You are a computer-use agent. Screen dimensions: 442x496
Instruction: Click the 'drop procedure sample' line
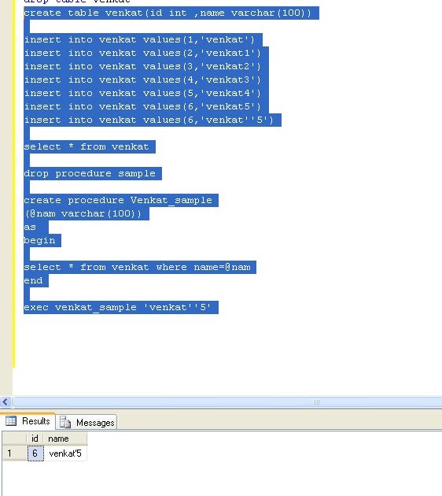coord(90,173)
